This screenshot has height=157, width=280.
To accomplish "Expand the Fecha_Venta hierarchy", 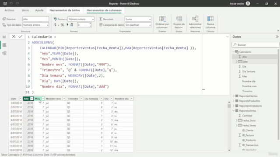I will (x=237, y=126).
